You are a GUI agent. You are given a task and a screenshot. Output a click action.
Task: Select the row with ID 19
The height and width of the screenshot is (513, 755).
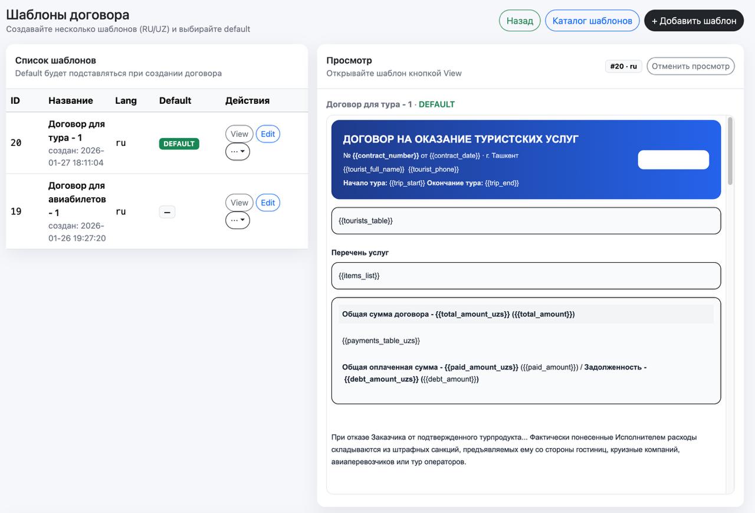tap(16, 211)
